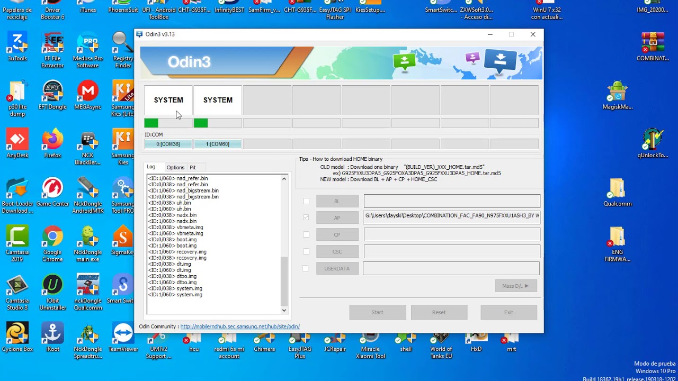Image resolution: width=678 pixels, height=381 pixels.
Task: Click the first SYSTEM progress bar
Action: coord(168,123)
